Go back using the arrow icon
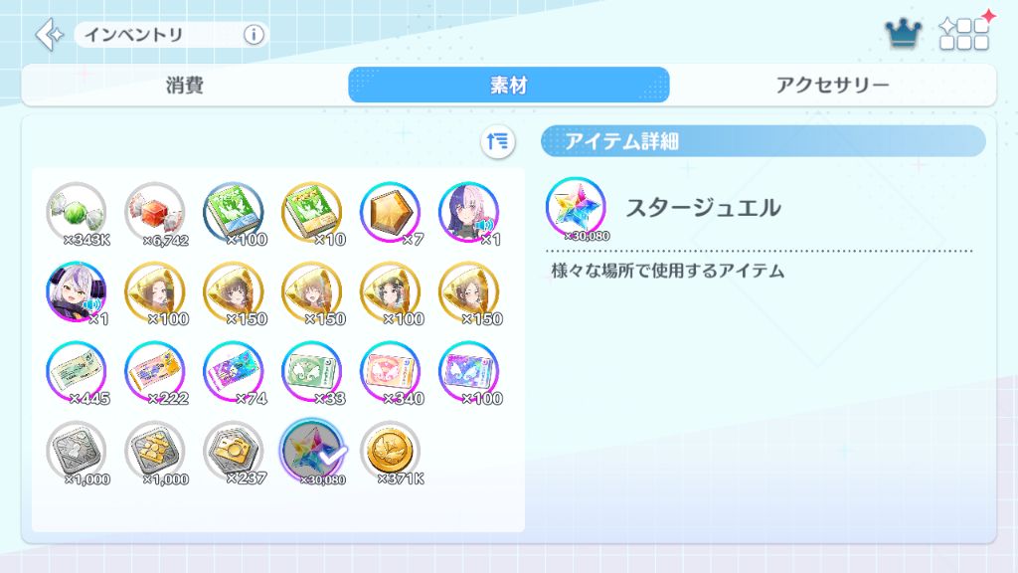The width and height of the screenshot is (1018, 573). point(50,35)
